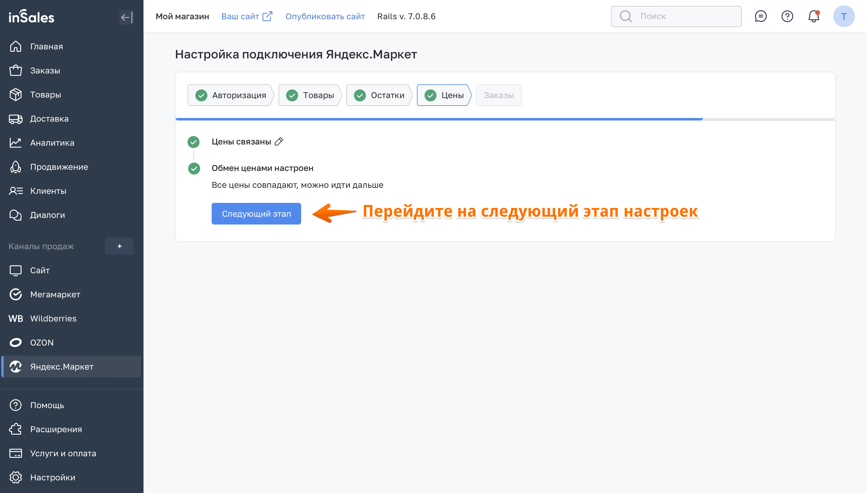867x493 pixels.
Task: Click the Следующий этап button
Action: (256, 214)
